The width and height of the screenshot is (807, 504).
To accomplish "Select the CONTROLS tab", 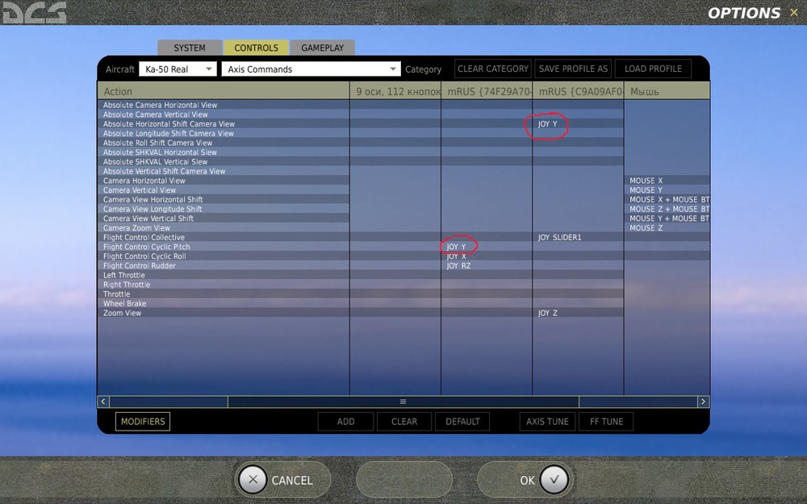I will click(x=256, y=48).
